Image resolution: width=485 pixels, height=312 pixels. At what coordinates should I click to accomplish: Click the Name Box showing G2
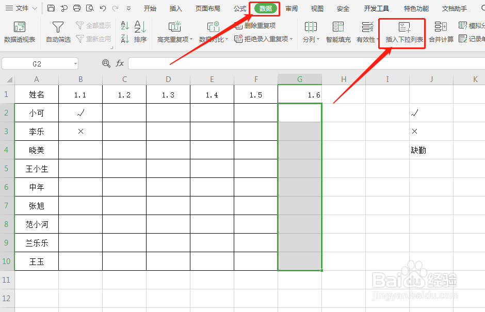(x=37, y=64)
